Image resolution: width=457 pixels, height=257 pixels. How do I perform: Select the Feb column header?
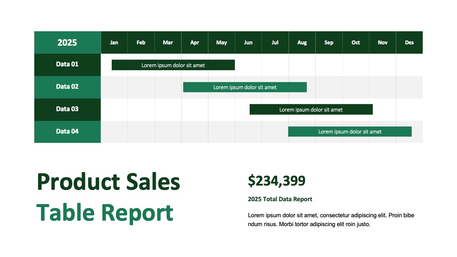[x=141, y=43]
